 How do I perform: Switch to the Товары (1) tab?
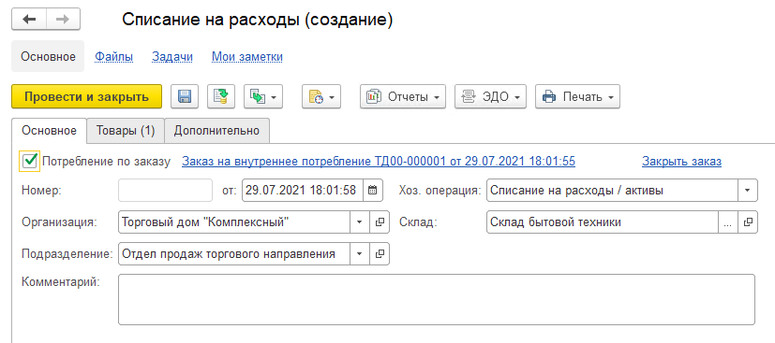pos(126,131)
